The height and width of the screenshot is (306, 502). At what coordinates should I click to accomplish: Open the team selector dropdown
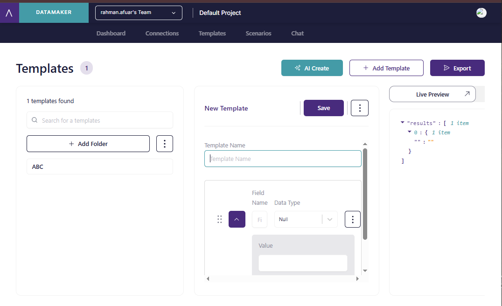click(139, 13)
